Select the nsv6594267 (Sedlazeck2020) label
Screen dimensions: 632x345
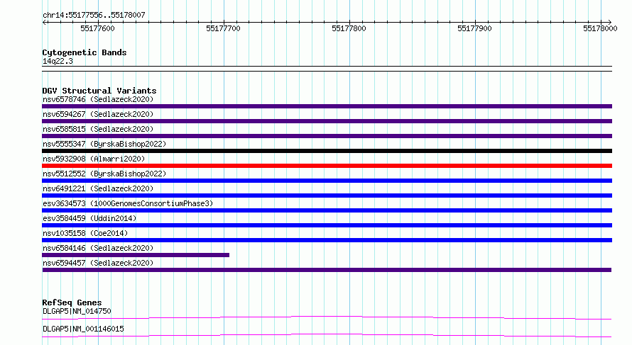point(98,114)
